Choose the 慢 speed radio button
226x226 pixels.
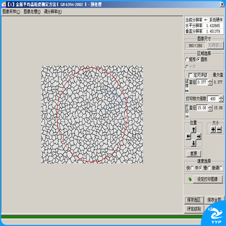[x=209, y=168]
